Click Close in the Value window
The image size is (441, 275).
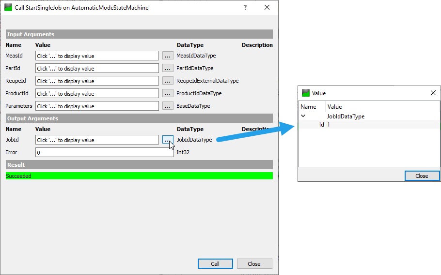coord(422,176)
